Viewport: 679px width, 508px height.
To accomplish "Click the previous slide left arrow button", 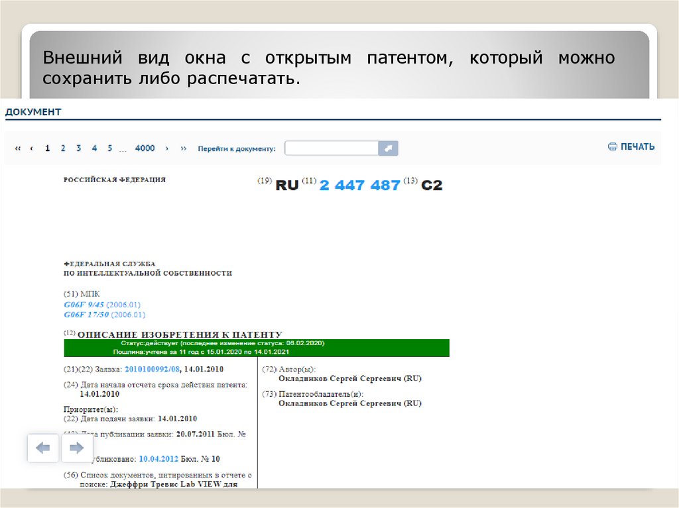I will click(x=42, y=448).
